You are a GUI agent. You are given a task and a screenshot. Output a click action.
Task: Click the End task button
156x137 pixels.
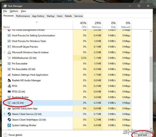coord(142,135)
